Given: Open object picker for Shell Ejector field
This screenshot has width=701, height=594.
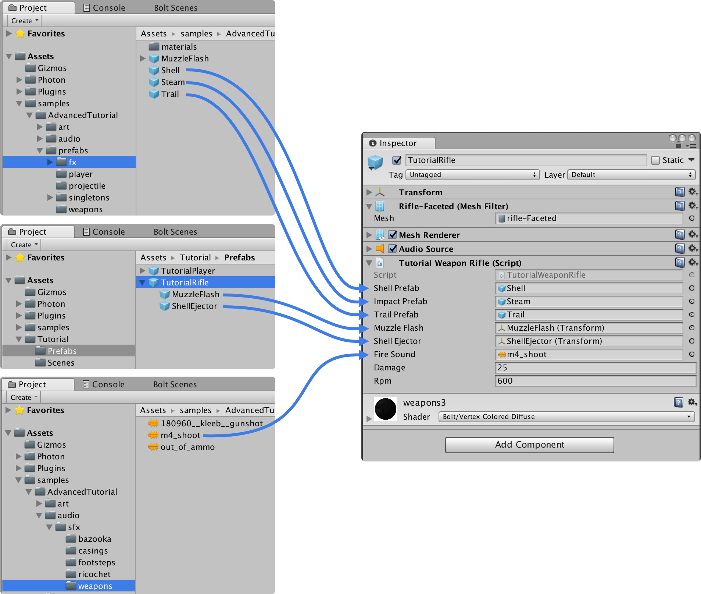Looking at the screenshot, I should 692,341.
